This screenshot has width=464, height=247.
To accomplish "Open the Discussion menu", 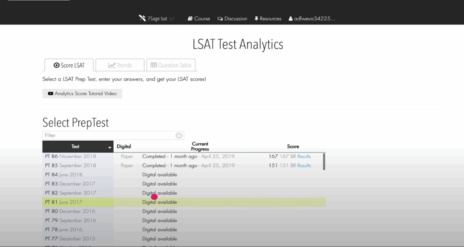I will [x=232, y=19].
